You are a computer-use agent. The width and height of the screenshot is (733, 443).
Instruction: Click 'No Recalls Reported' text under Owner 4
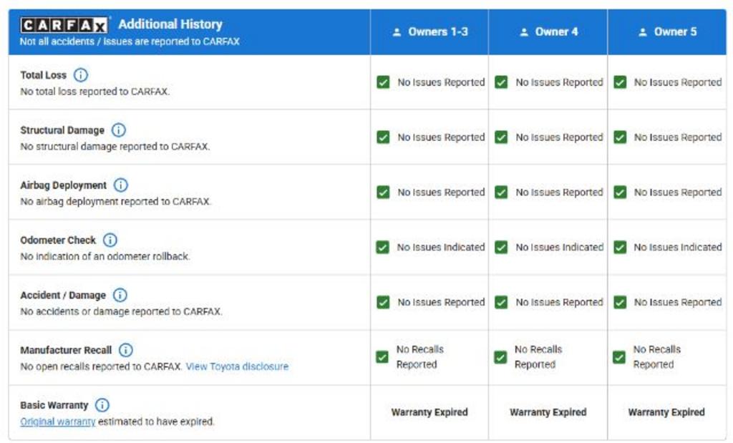(538, 357)
